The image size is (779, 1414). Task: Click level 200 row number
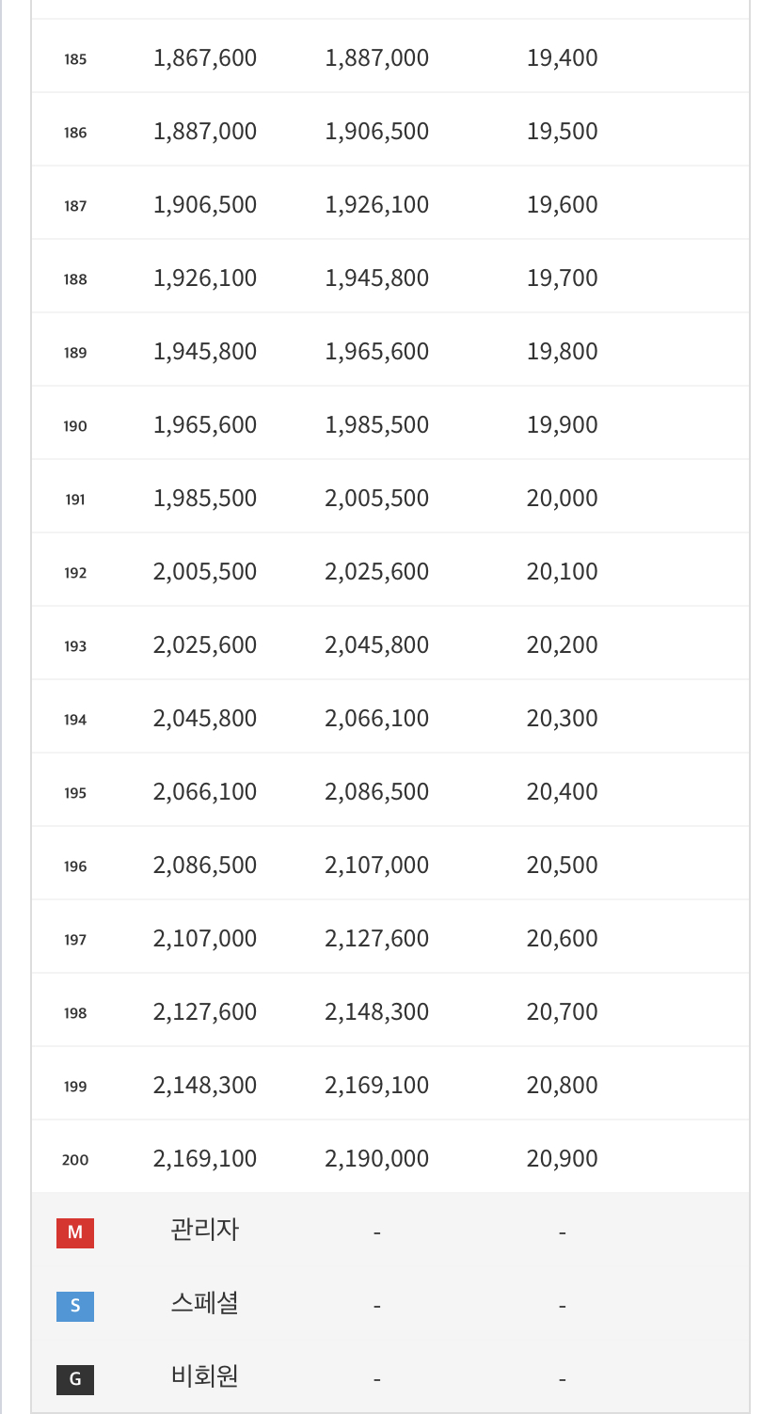coord(75,1160)
